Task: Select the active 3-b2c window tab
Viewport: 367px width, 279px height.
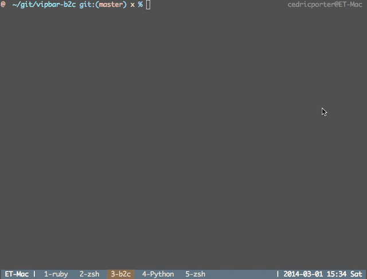Action: pos(121,274)
